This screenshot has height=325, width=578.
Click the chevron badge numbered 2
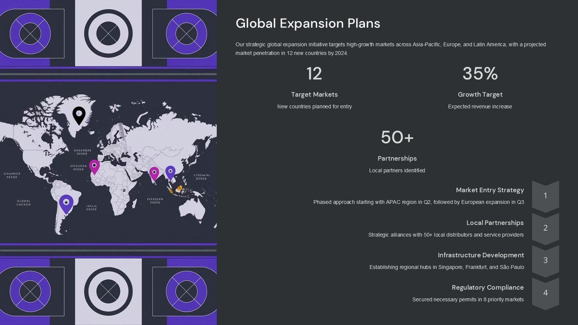tap(545, 228)
